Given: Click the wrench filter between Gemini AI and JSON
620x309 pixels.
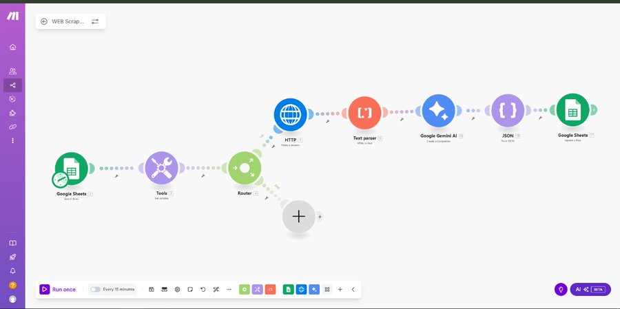Looking at the screenshot, I should click(x=473, y=118).
